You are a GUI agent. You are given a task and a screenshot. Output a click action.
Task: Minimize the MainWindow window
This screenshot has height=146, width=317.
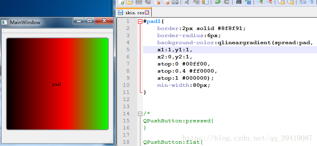pos(79,21)
